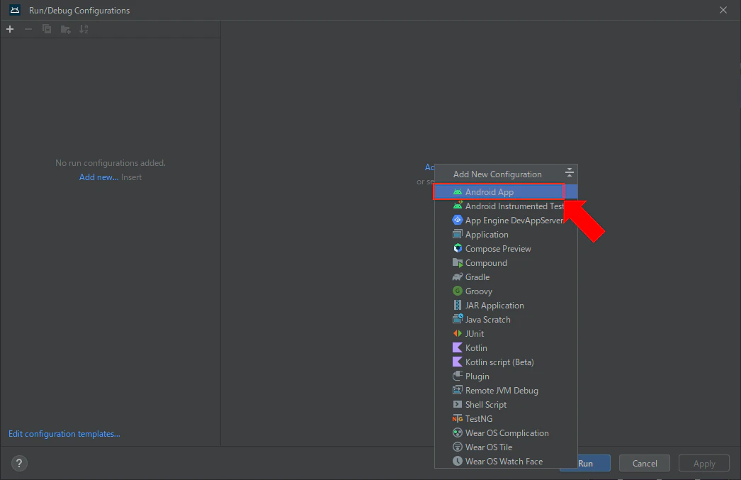Click the Plugin connector icon
Image resolution: width=741 pixels, height=480 pixels.
pyautogui.click(x=458, y=376)
